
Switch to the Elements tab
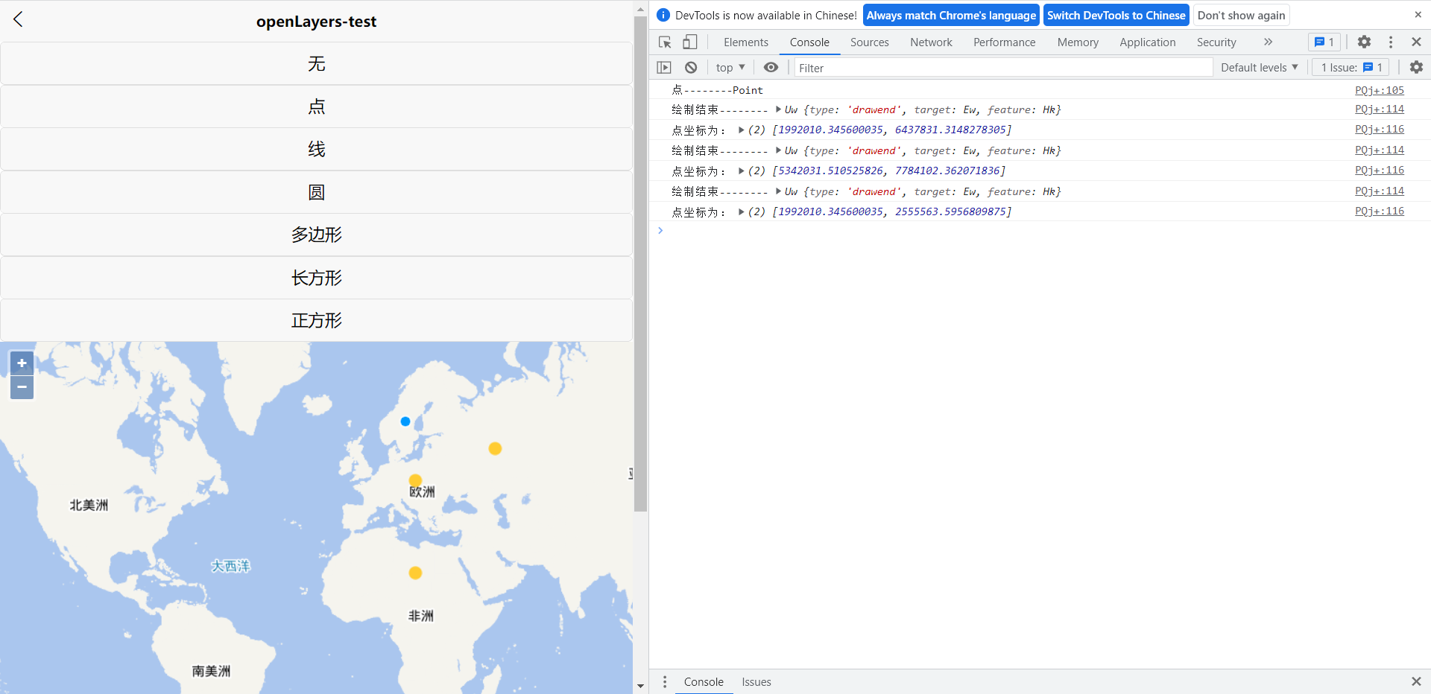(x=745, y=42)
